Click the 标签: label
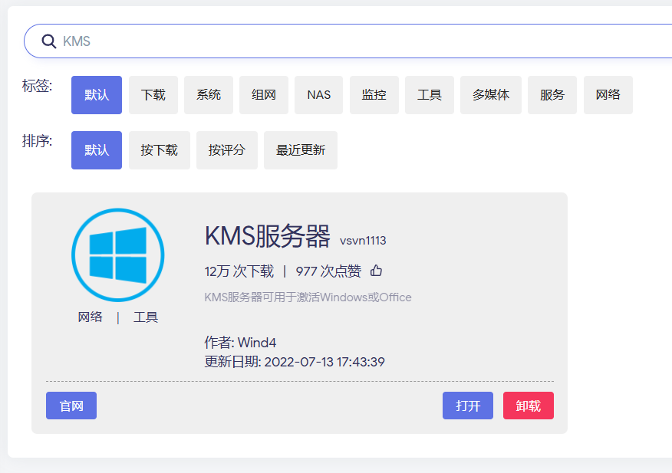 [38, 86]
